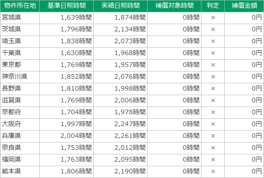The width and height of the screenshot is (264, 178).
Task: Click 滋賀県 baseline 1,769時間 cell
Action: [x=67, y=101]
